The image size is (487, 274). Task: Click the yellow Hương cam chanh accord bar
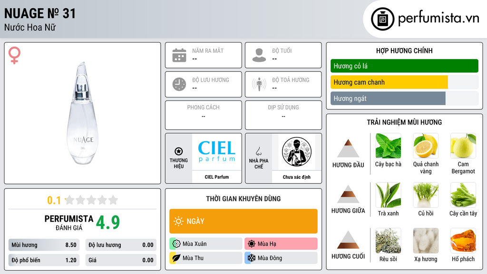pos(389,82)
